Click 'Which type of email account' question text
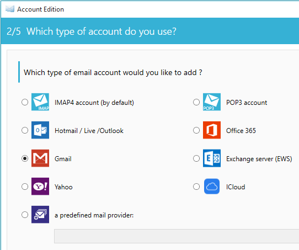 point(113,73)
